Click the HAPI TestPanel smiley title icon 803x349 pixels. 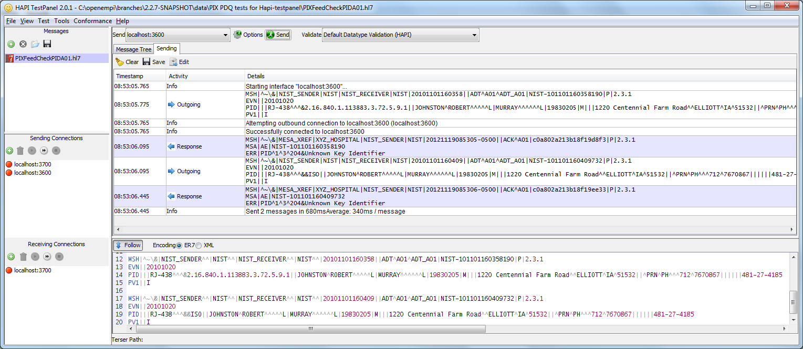pos(8,8)
